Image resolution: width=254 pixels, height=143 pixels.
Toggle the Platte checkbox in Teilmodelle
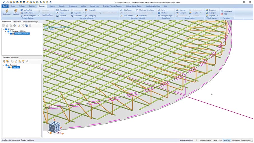[9, 67]
